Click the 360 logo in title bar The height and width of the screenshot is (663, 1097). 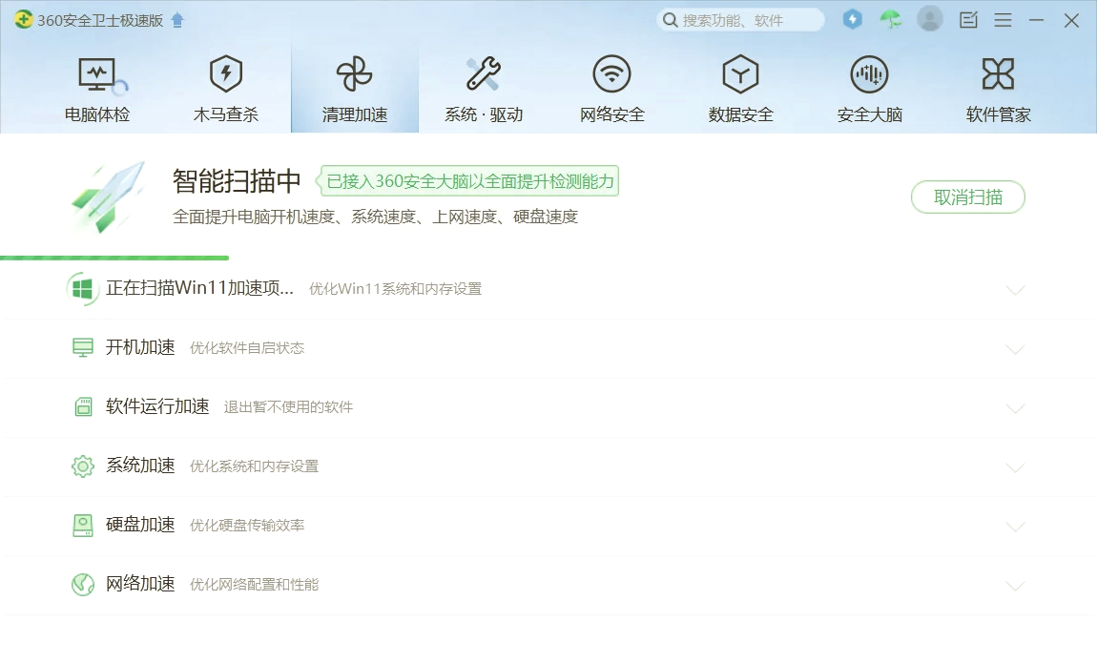click(x=23, y=20)
